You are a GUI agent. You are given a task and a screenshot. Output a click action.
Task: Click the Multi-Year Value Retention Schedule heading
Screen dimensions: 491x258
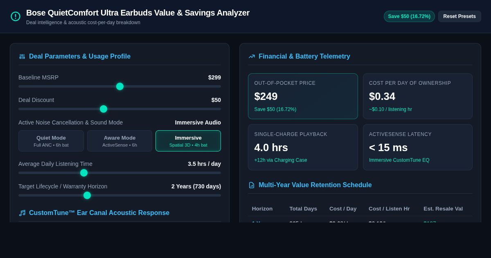(315, 185)
